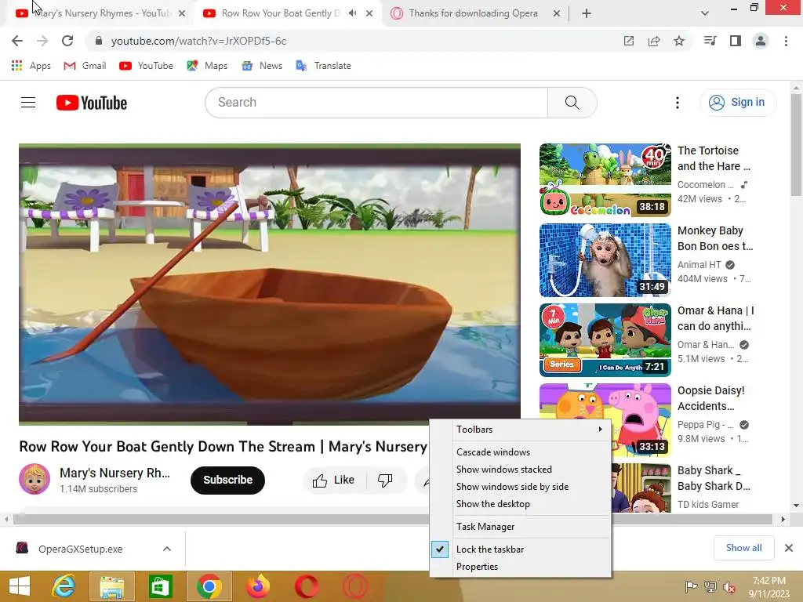
Task: Open the Action Center flag icon
Action: click(x=691, y=587)
